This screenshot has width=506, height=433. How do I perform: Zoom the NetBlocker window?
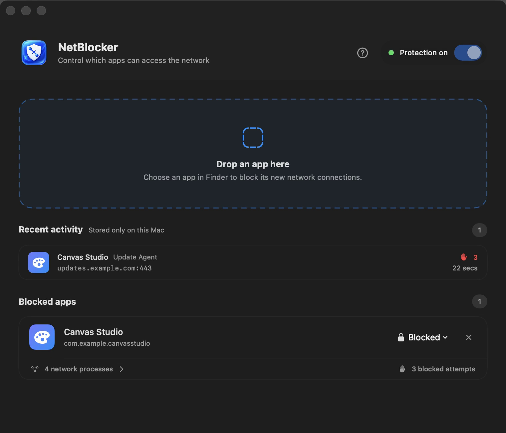click(41, 11)
